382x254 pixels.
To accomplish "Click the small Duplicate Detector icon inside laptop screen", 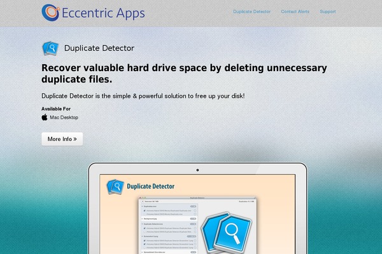I will coord(115,187).
